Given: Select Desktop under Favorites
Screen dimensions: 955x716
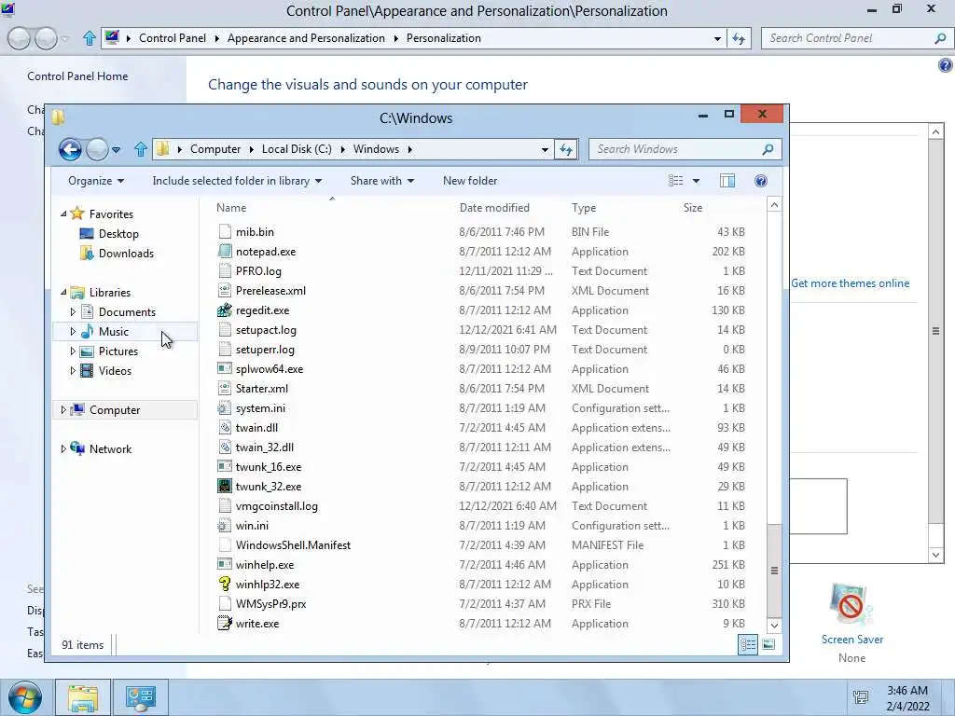Looking at the screenshot, I should coord(118,234).
